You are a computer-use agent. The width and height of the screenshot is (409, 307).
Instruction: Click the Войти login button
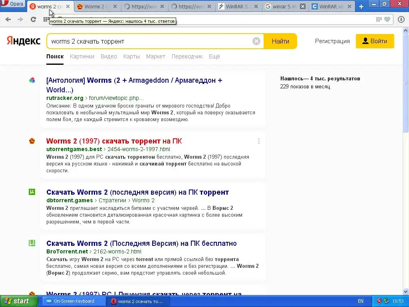[375, 41]
